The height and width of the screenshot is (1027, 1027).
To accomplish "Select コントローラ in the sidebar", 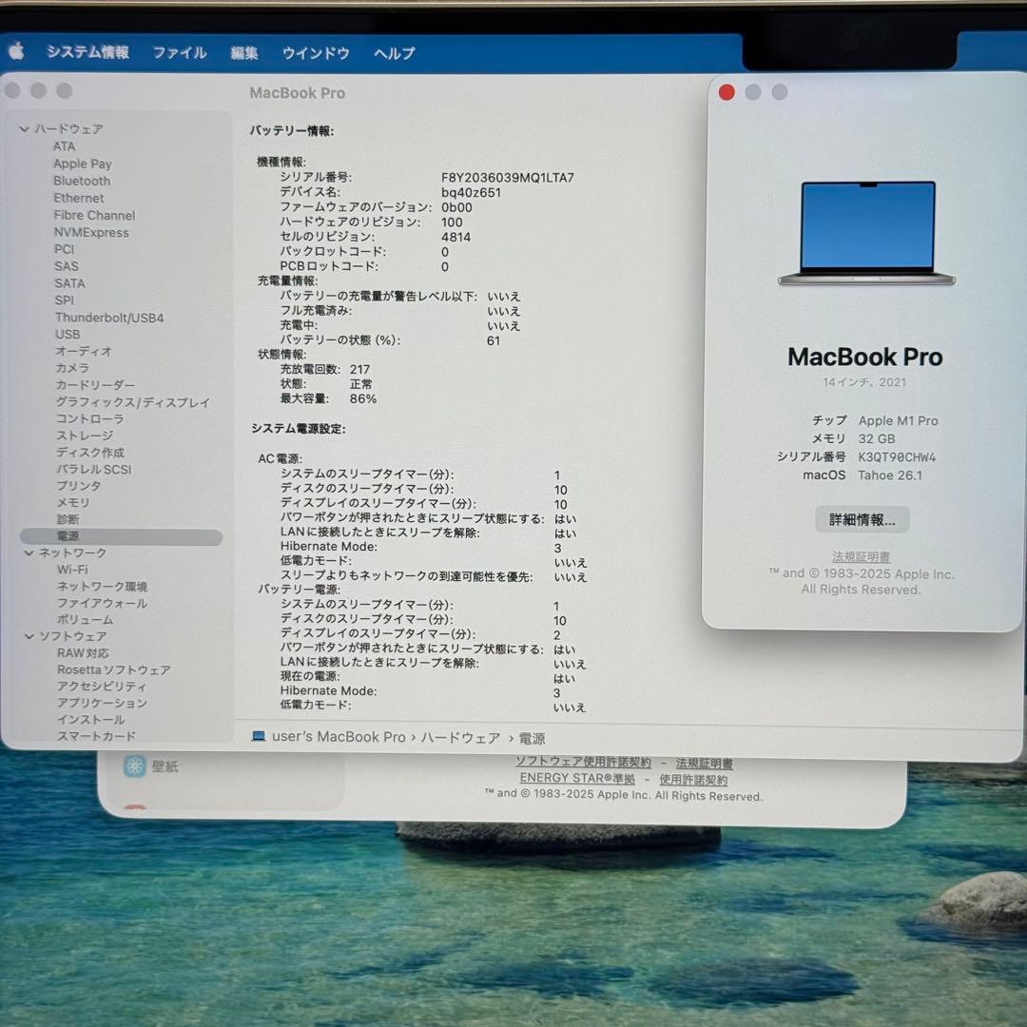I will tap(89, 418).
